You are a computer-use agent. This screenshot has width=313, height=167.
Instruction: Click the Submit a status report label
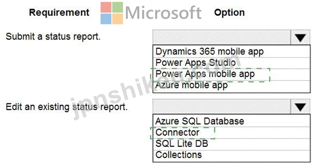pos(53,37)
